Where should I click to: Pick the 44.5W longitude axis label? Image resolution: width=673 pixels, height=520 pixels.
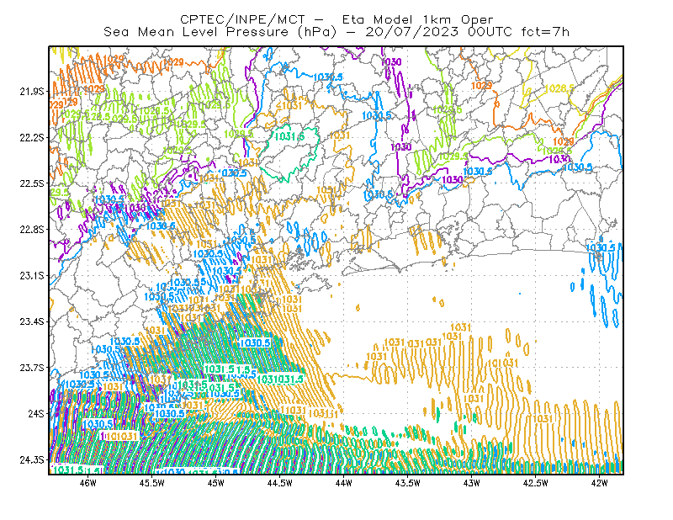(x=280, y=483)
